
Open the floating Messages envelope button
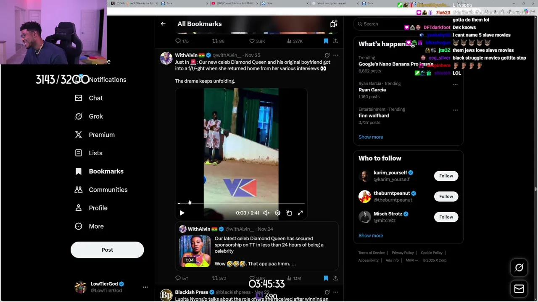pyautogui.click(x=519, y=289)
